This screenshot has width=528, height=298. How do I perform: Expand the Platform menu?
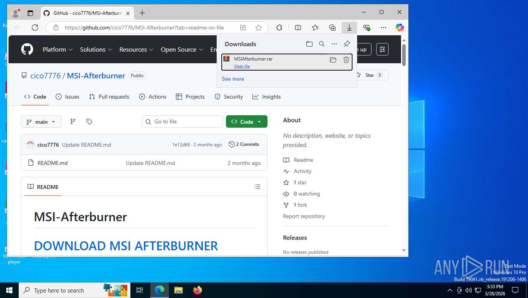57,49
